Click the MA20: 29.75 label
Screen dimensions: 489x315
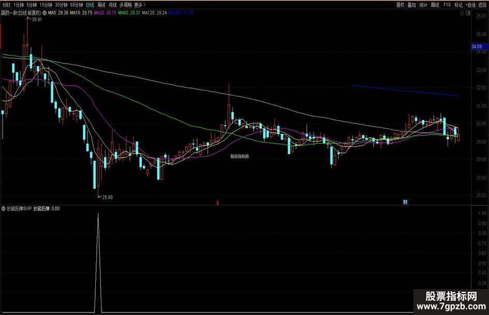click(x=105, y=13)
